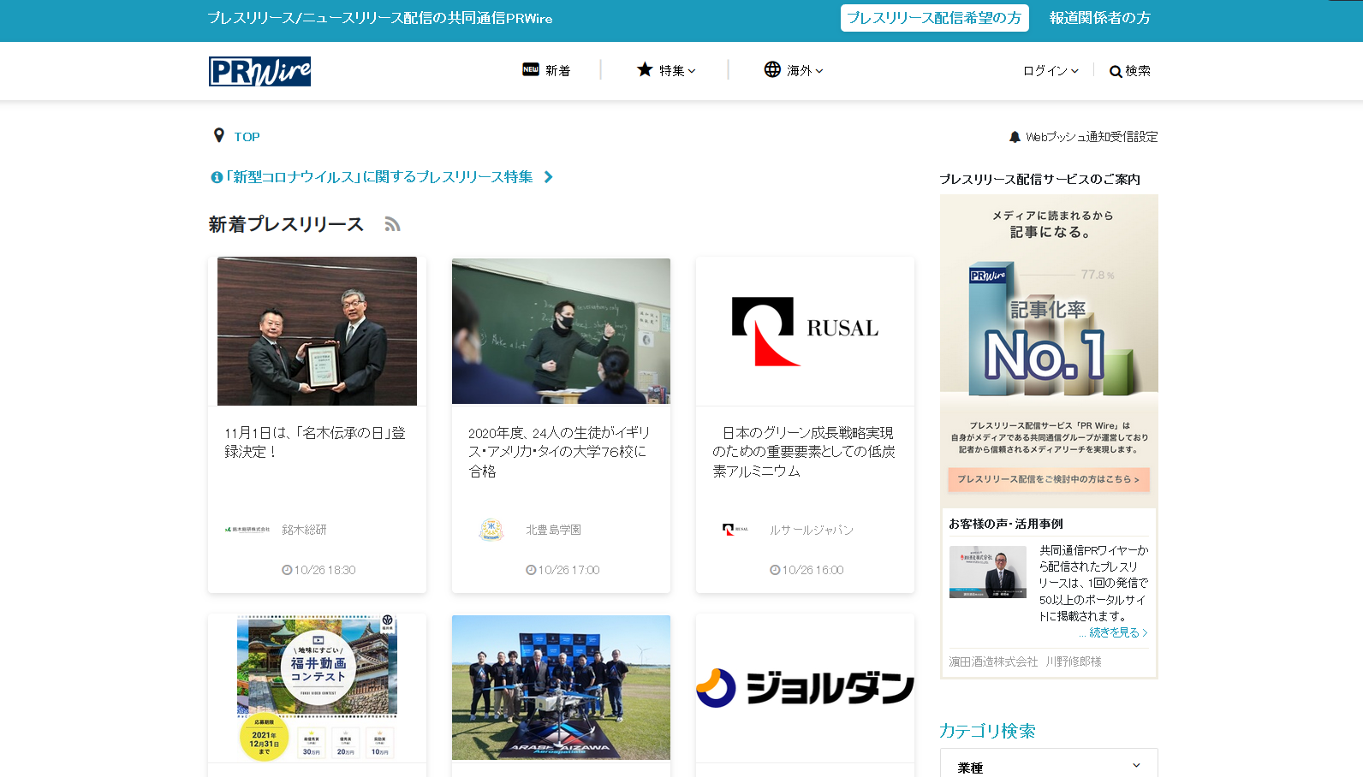Click 検索 in the header
Image resolution: width=1363 pixels, height=777 pixels.
pos(1137,71)
